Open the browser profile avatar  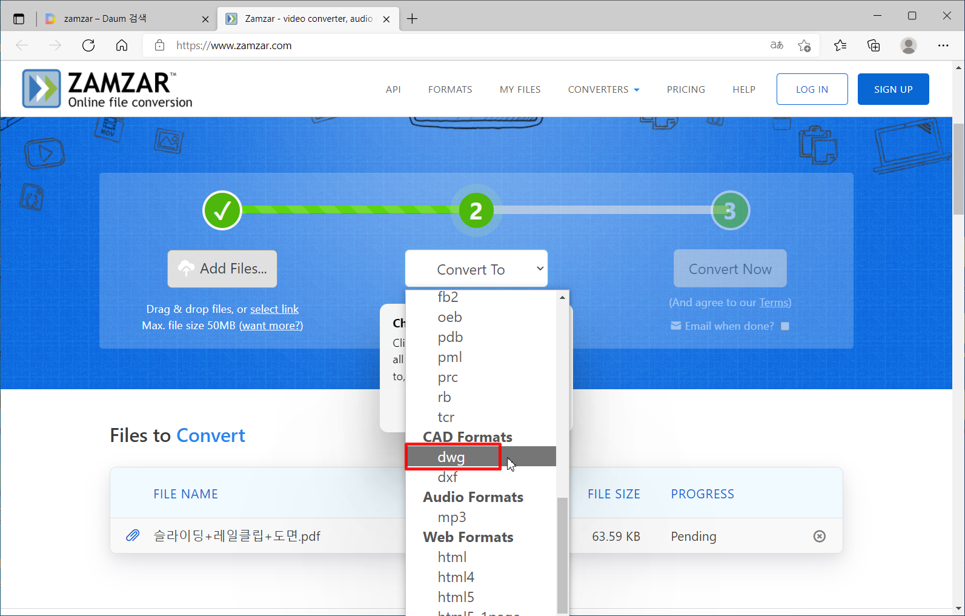(x=908, y=45)
